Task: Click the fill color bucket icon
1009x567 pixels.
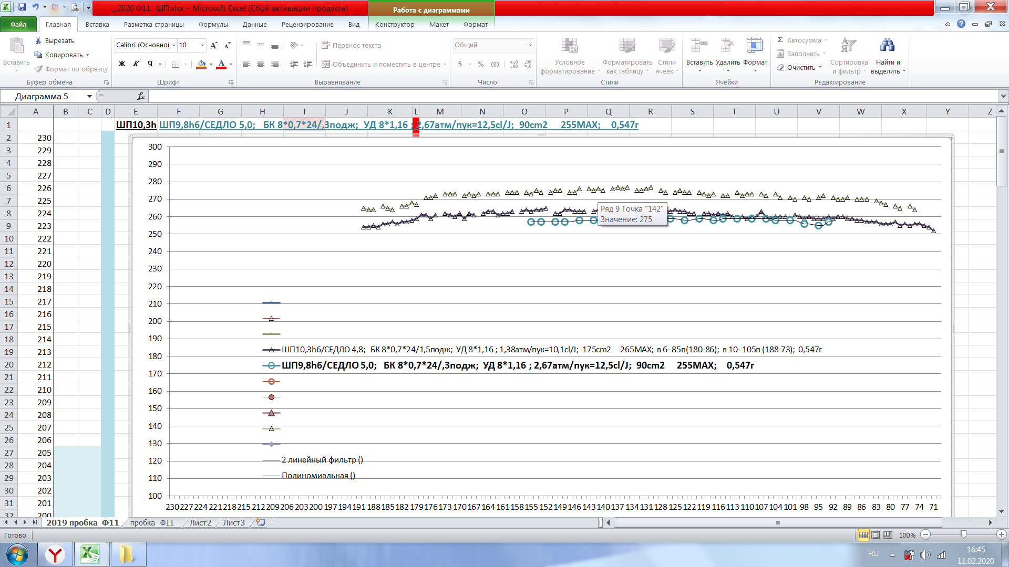Action: click(x=201, y=64)
